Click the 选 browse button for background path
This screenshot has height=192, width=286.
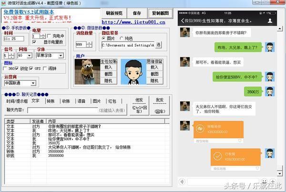(158, 45)
